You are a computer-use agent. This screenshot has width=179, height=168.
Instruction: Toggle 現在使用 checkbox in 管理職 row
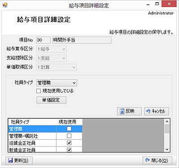point(69,129)
